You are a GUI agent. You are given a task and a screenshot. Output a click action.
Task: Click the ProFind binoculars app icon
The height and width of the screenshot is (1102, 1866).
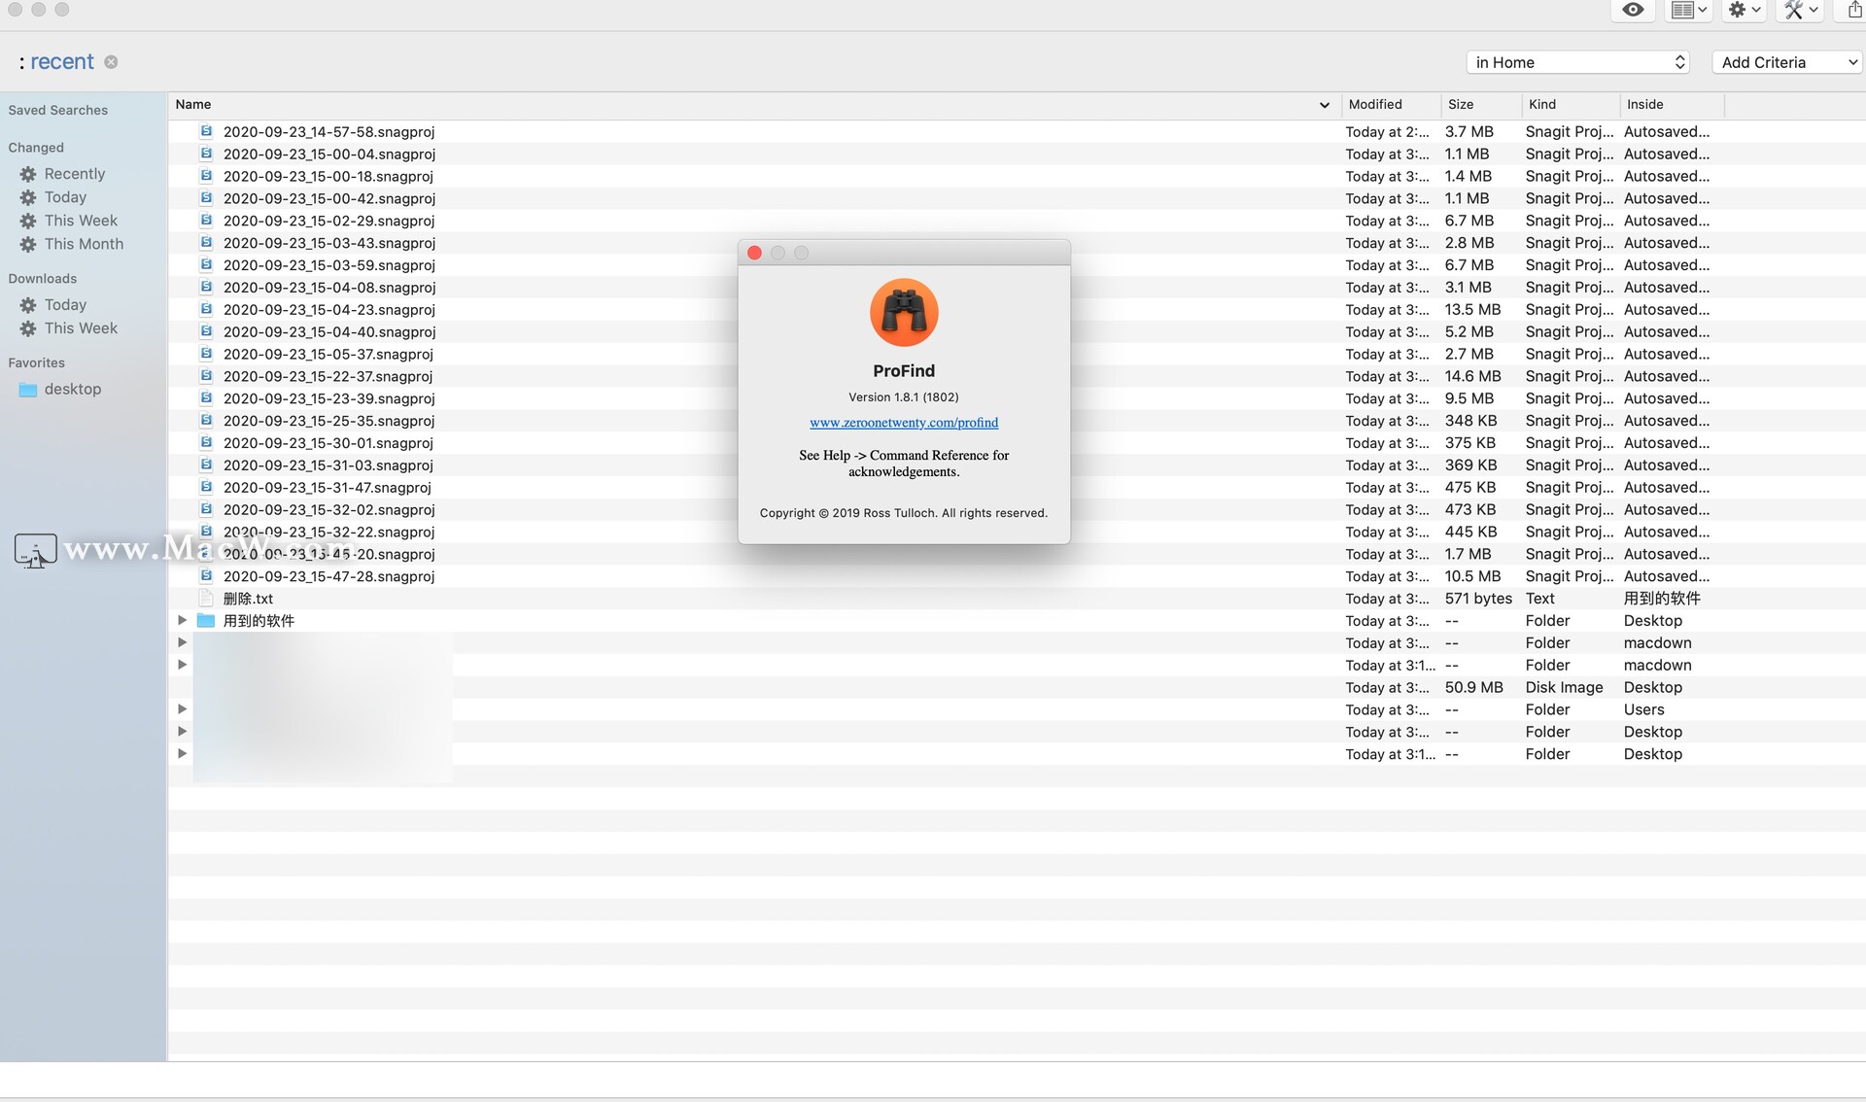point(903,313)
